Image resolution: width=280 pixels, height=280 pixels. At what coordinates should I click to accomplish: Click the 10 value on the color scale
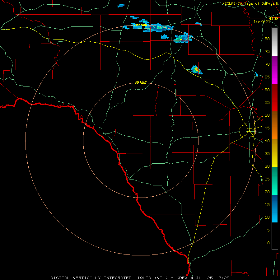pos(267,217)
